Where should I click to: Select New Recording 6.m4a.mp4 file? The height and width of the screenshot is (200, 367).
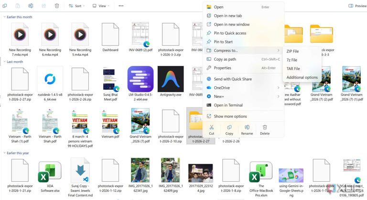(x=50, y=39)
